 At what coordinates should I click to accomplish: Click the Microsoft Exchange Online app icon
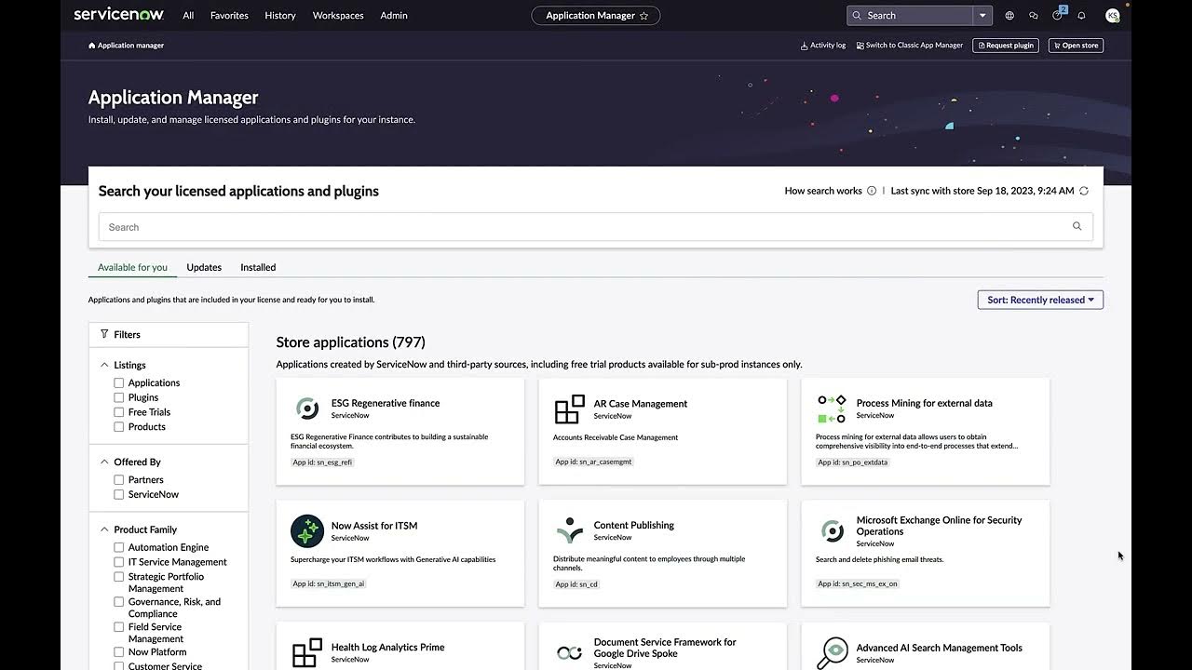832,531
